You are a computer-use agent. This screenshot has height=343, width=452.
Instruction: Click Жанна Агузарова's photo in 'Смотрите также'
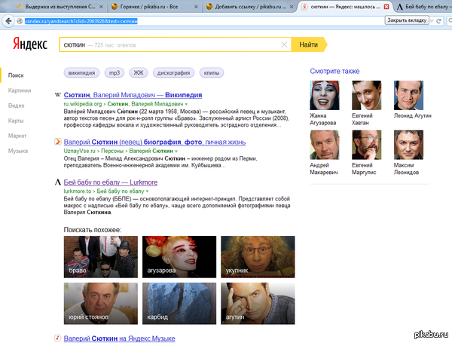[325, 95]
